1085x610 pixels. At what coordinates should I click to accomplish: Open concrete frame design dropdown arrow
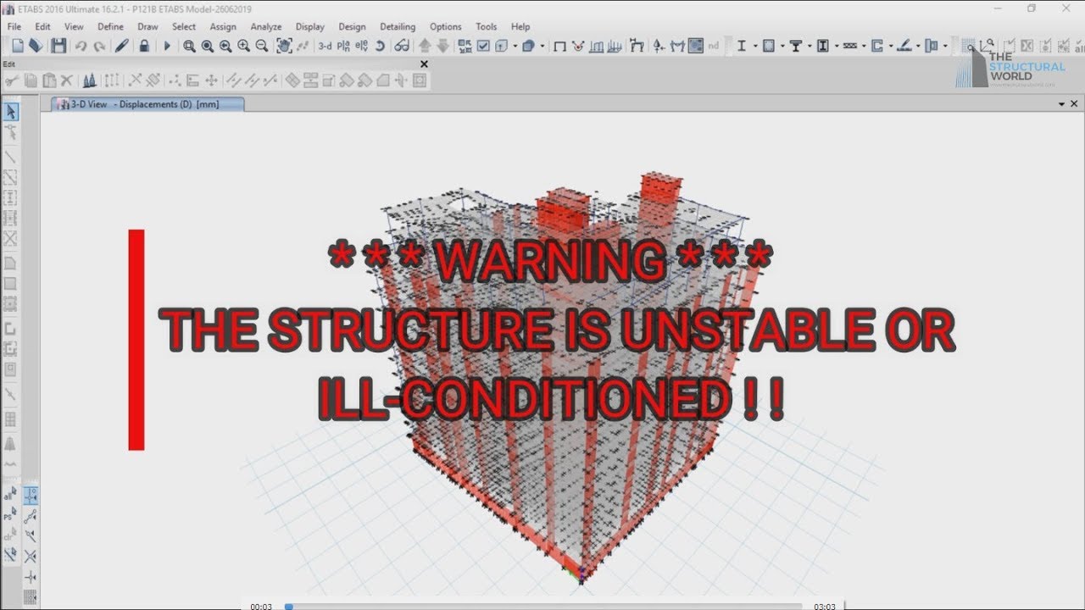click(782, 46)
